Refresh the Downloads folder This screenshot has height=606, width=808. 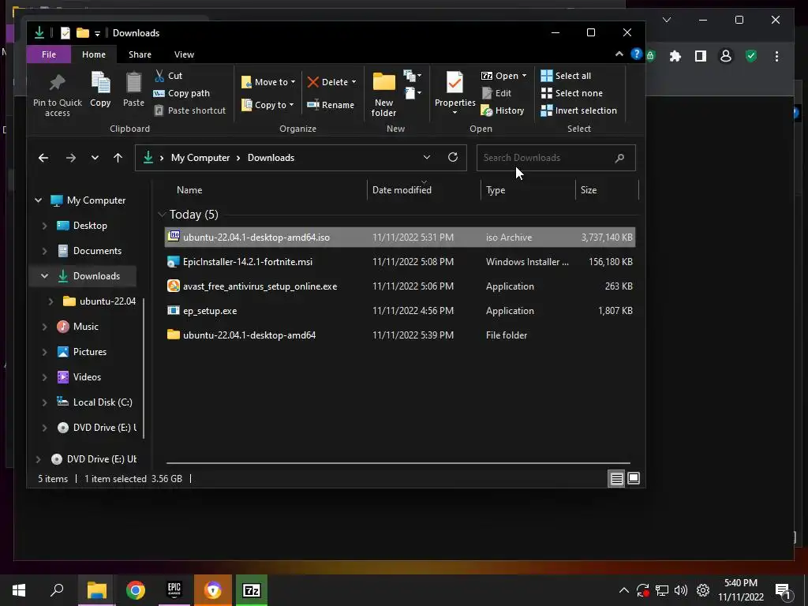(453, 157)
